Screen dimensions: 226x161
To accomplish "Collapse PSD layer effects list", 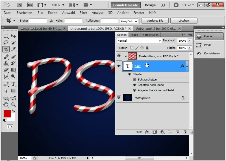I will tap(187, 66).
